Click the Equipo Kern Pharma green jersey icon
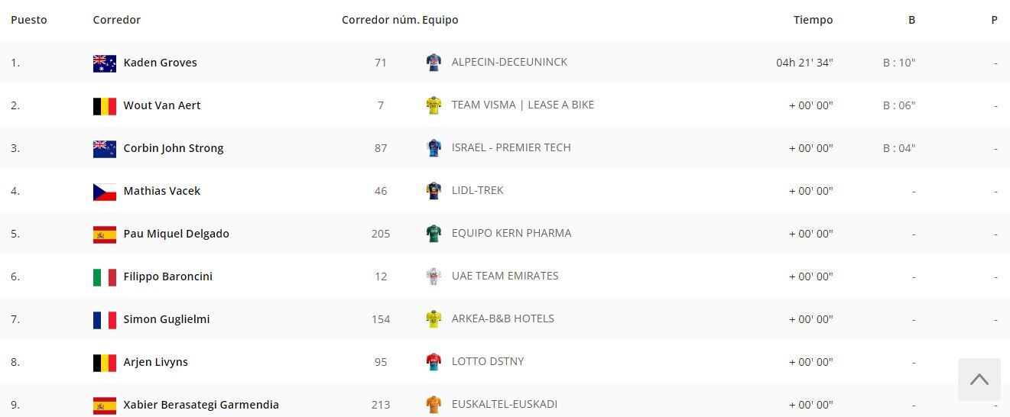This screenshot has width=1010, height=417. click(434, 234)
